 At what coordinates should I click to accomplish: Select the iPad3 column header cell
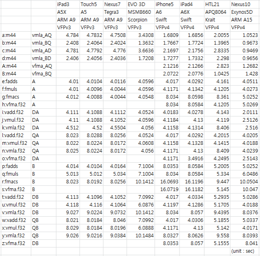click(68, 4)
